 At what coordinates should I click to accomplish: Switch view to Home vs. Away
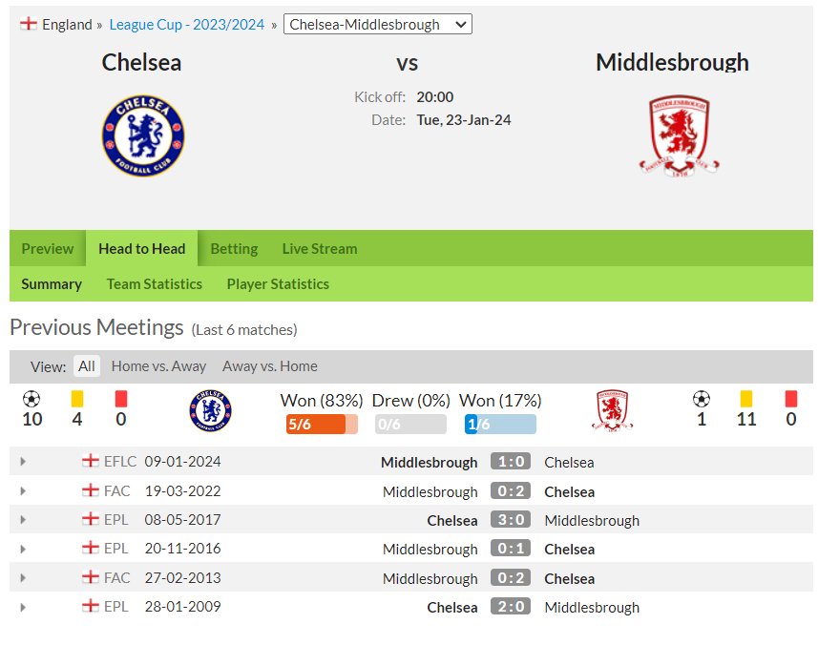point(158,366)
